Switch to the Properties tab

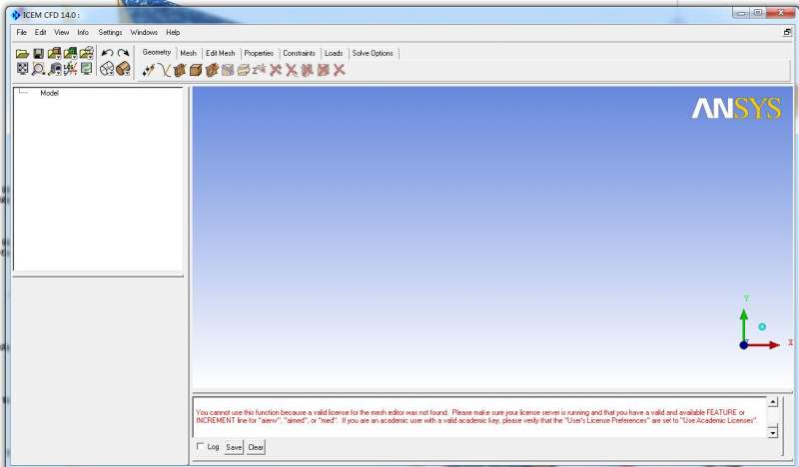point(259,53)
